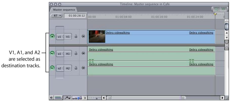Click the V1 destination control

pos(68,37)
